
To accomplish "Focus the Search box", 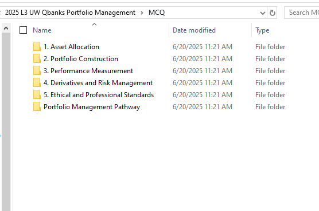I will 302,13.
